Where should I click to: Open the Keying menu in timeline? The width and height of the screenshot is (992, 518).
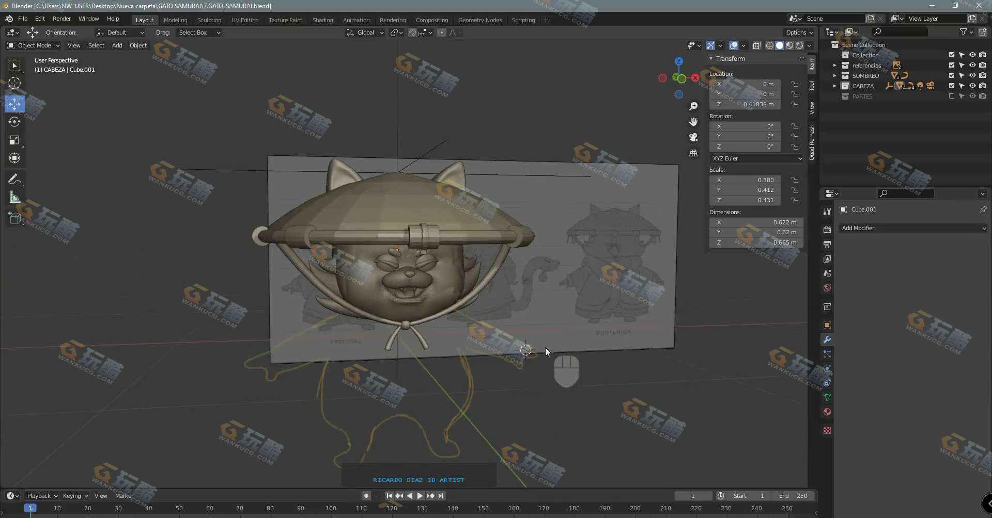tap(75, 496)
